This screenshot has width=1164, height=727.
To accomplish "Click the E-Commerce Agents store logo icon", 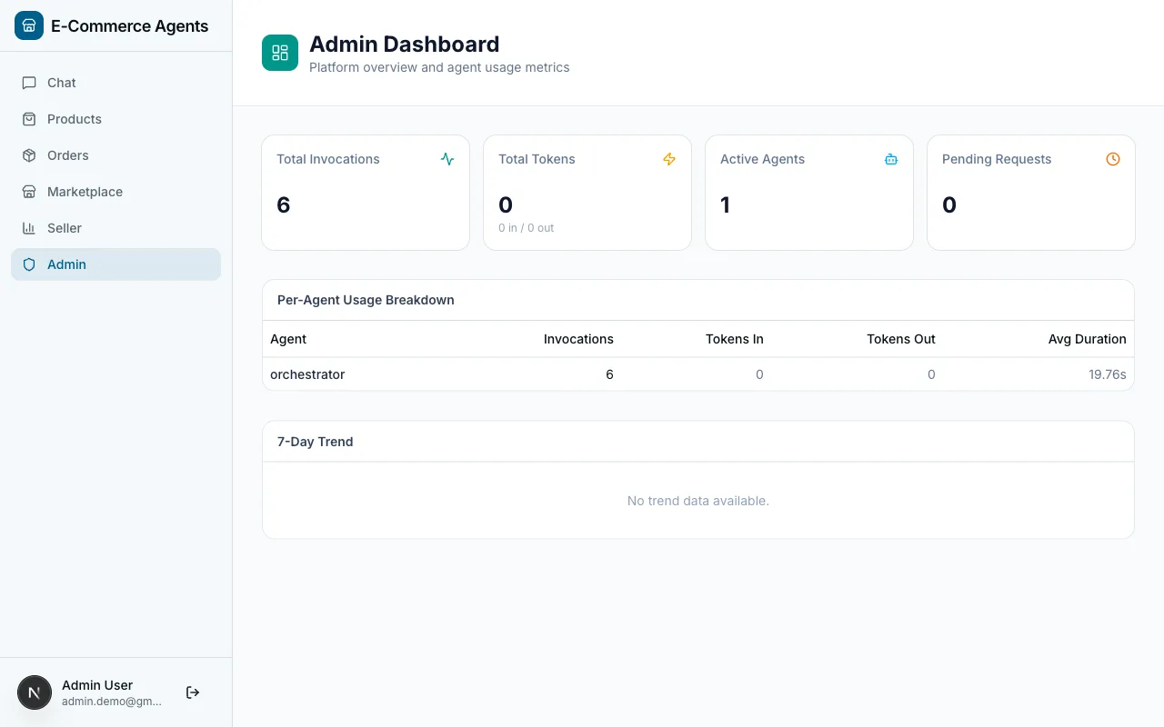I will click(29, 25).
